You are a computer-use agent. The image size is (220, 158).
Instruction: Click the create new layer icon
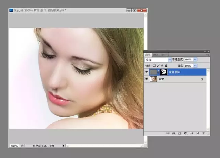pos(197,133)
